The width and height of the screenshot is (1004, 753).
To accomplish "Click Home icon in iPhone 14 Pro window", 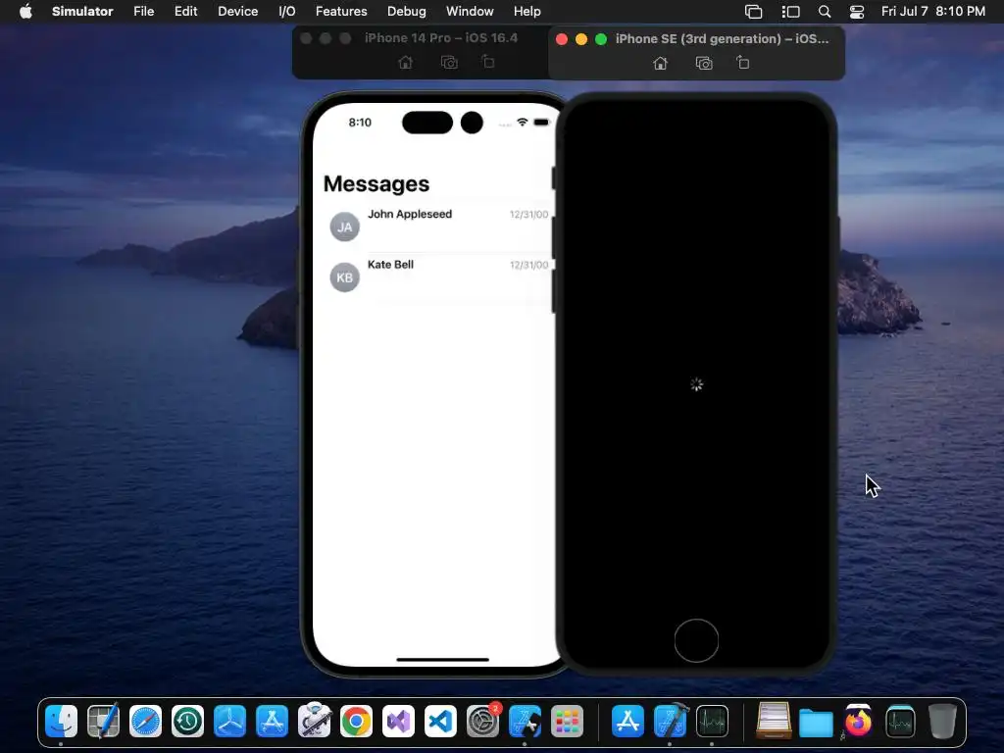I will tap(405, 62).
